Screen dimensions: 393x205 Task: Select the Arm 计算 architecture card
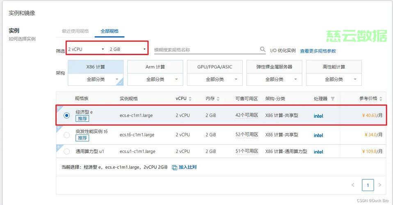tap(155, 67)
